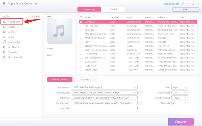Click the gear icon next to My Playlist

(4, 47)
